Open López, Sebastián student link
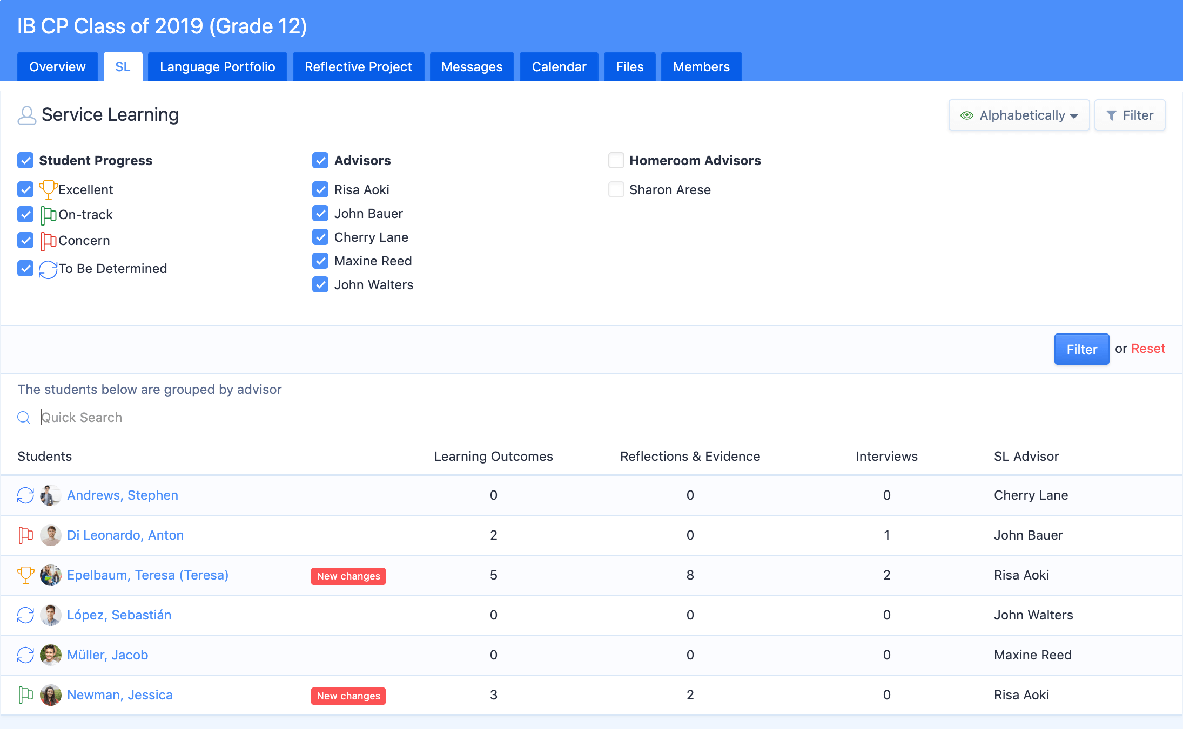 tap(119, 615)
